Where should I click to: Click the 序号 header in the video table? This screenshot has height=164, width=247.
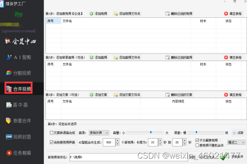(x=54, y=21)
